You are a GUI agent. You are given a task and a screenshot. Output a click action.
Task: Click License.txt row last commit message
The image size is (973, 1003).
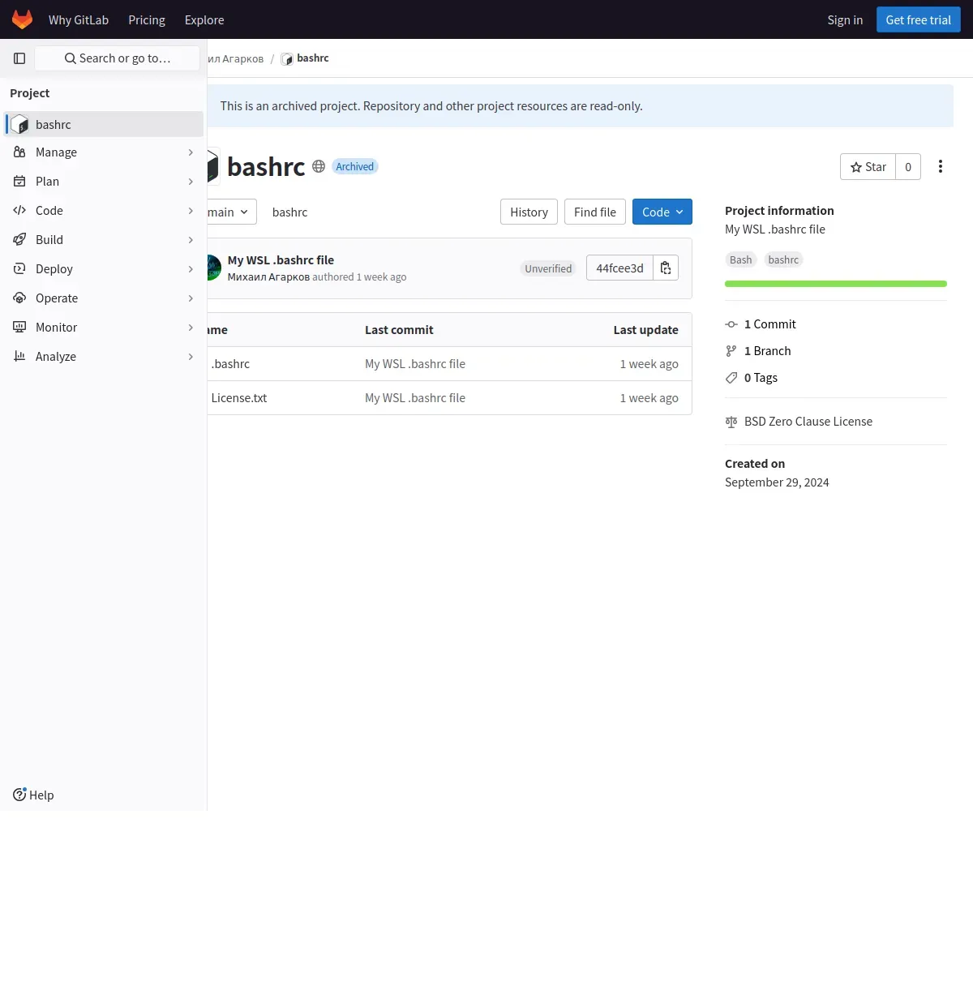(x=415, y=398)
